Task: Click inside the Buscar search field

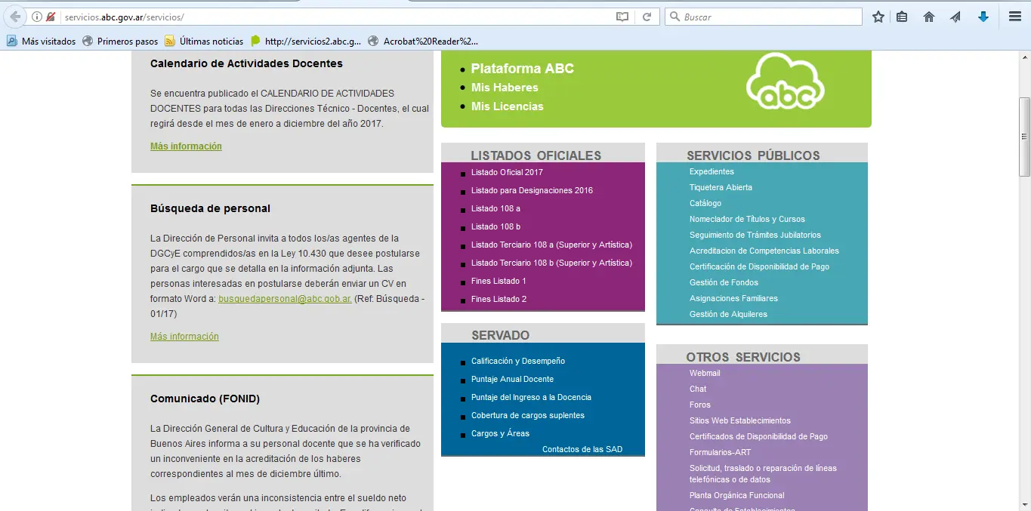Action: [763, 16]
